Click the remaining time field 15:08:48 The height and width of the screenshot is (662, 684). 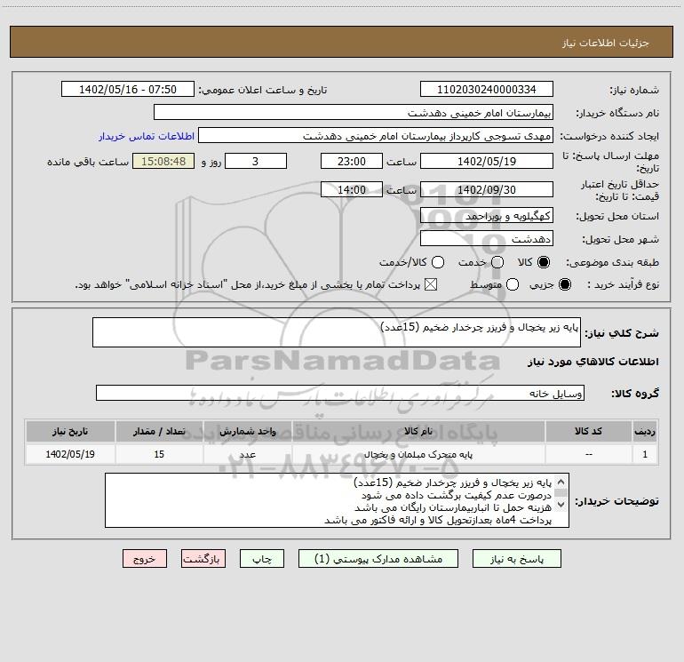(x=163, y=161)
